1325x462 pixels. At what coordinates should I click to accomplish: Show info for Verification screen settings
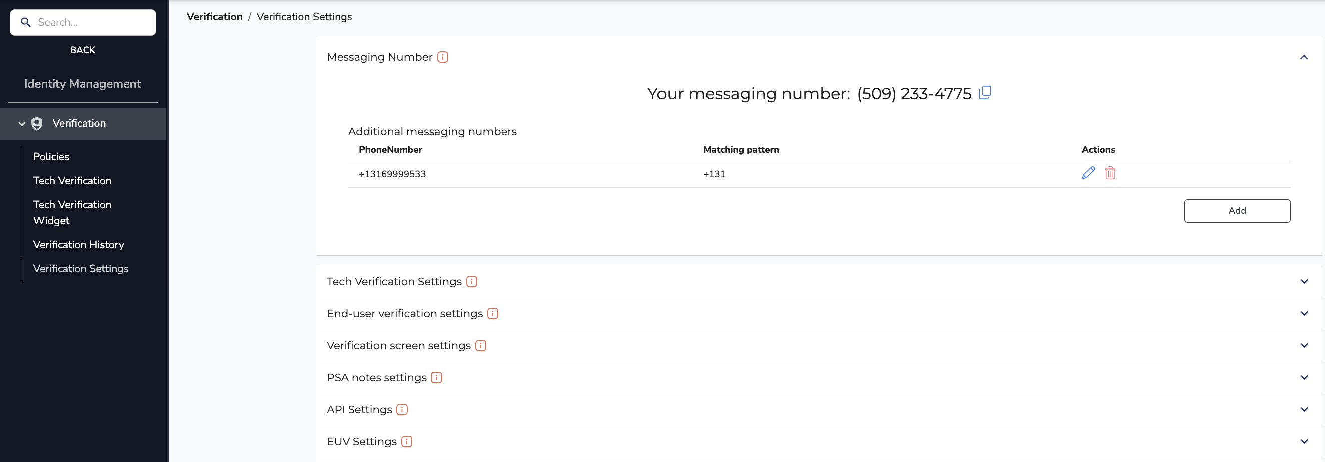click(480, 346)
